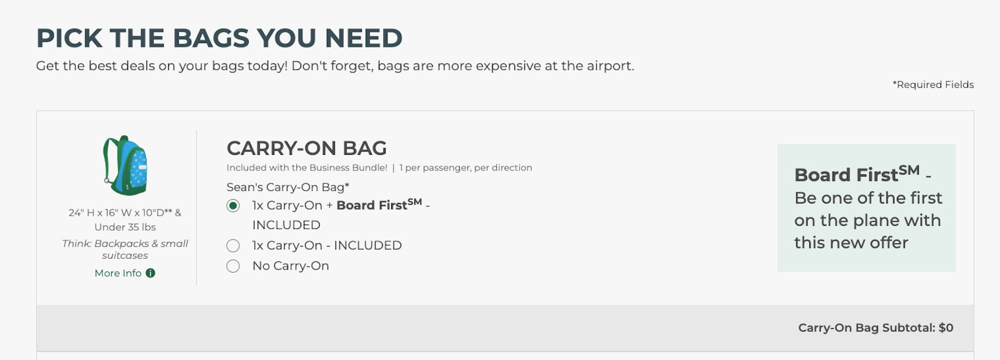1000x360 pixels.
Task: Click the *Required Fields label
Action: 933,84
